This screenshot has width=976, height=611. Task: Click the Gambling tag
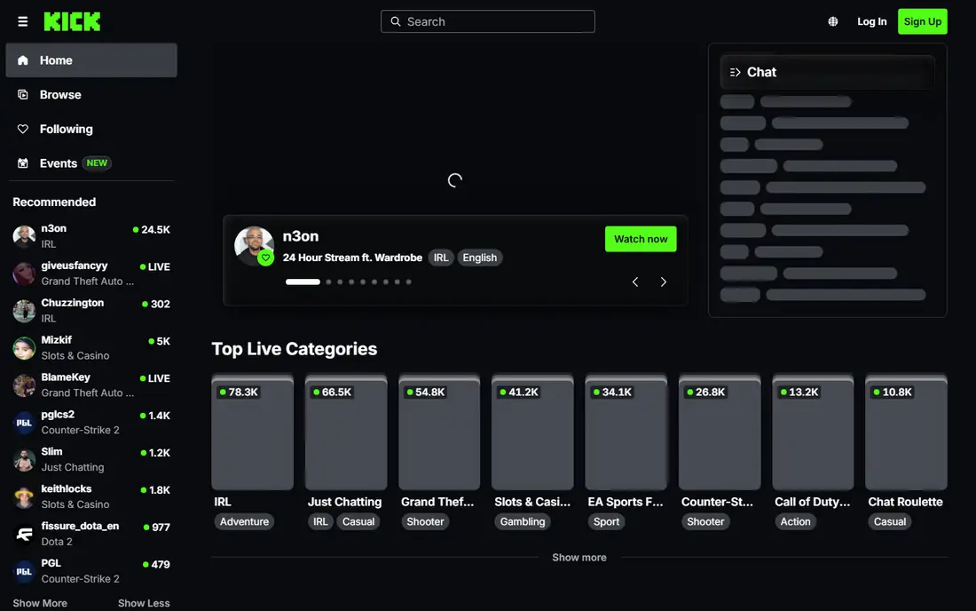[523, 522]
